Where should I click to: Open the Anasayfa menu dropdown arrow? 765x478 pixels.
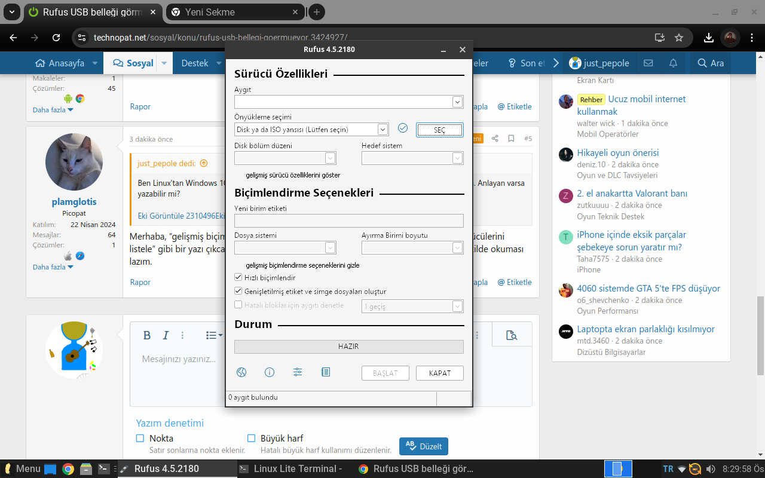pos(94,63)
